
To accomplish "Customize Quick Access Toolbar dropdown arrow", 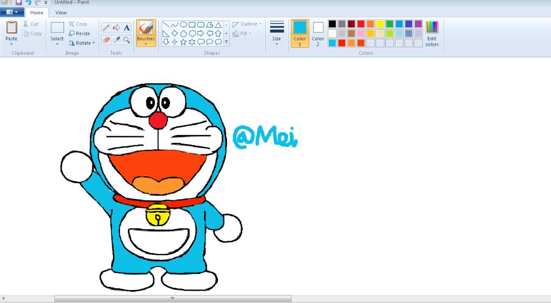I will coord(46,3).
